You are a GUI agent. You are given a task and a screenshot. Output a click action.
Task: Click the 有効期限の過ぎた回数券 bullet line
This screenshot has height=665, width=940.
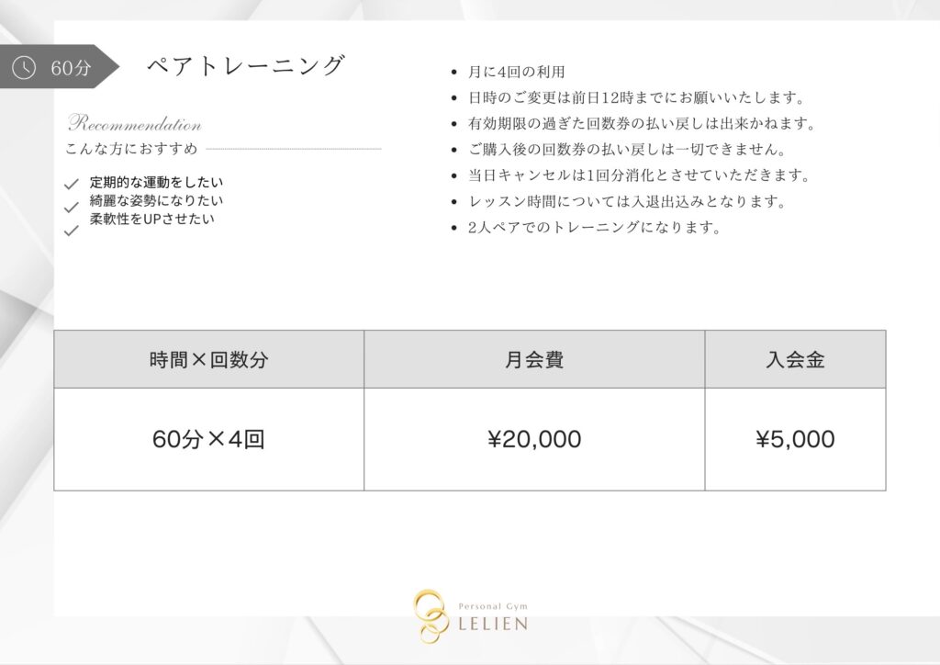click(642, 123)
